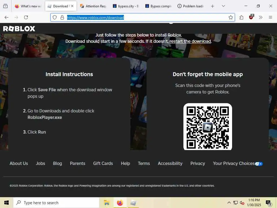Image resolution: width=277 pixels, height=208 pixels.
Task: Show more tools overflow chevrons
Action: pyautogui.click(x=260, y=17)
